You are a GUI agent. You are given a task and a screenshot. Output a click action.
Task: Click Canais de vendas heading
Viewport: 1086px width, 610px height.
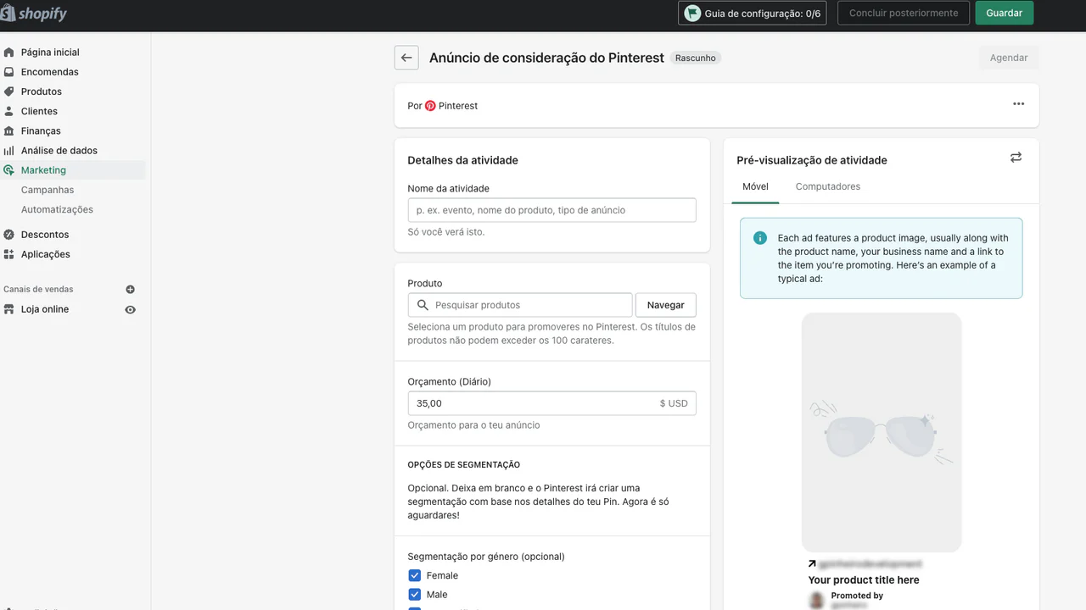pos(38,290)
